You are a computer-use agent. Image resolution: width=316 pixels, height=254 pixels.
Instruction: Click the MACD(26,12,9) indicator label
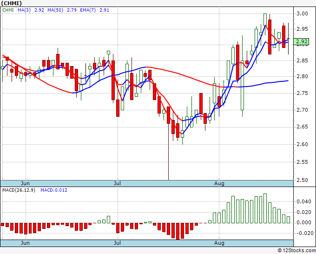coord(19,190)
